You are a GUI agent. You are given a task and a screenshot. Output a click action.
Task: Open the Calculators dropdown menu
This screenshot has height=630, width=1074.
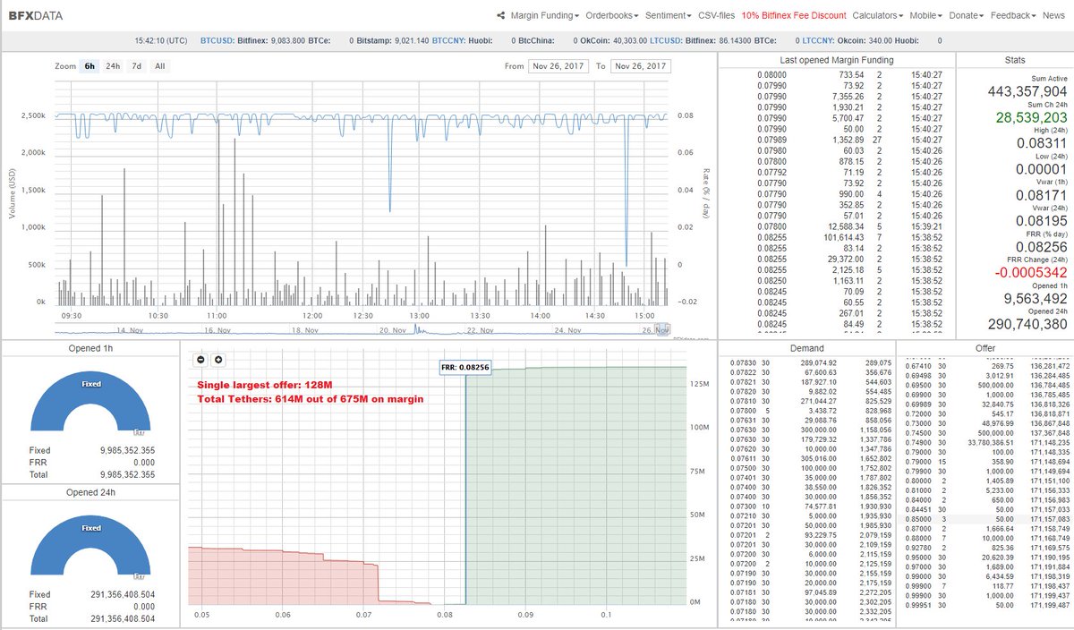877,16
